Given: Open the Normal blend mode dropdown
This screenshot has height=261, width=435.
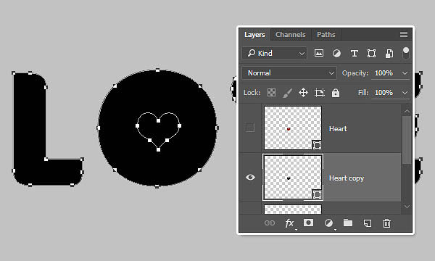Looking at the screenshot, I should (289, 73).
